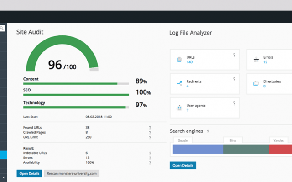The width and height of the screenshot is (292, 182).
Task: Show help for Errors result row
Action: tap(150, 158)
